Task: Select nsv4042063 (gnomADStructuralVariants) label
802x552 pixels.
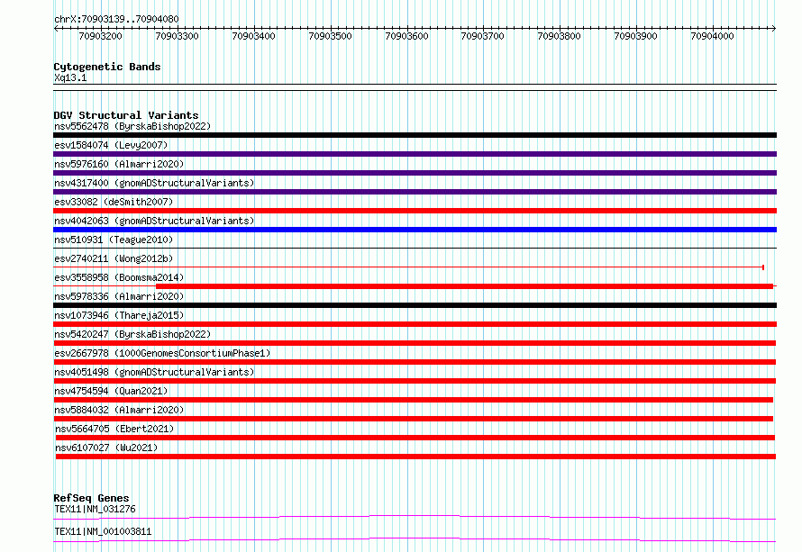Action: click(154, 221)
